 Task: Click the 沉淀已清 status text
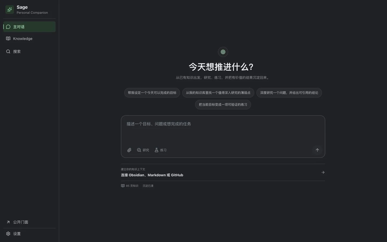[148, 186]
